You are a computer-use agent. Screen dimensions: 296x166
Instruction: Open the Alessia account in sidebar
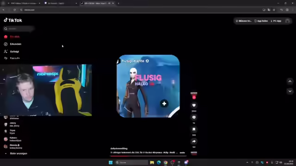[x=13, y=147]
